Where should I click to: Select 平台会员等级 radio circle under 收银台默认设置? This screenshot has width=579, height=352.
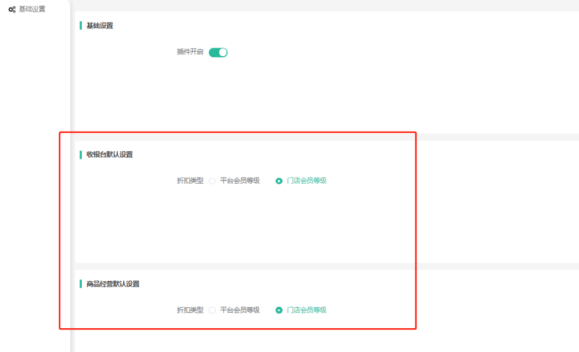[212, 181]
